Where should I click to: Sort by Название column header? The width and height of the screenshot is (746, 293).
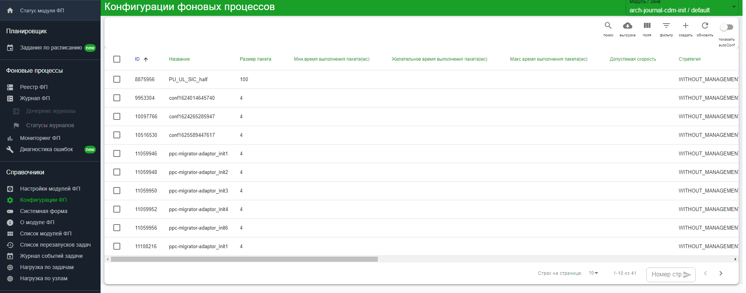[179, 59]
